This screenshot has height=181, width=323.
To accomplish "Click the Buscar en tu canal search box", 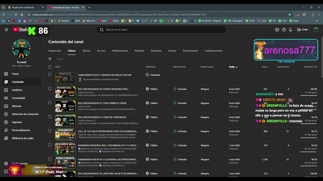I will [x=161, y=30].
